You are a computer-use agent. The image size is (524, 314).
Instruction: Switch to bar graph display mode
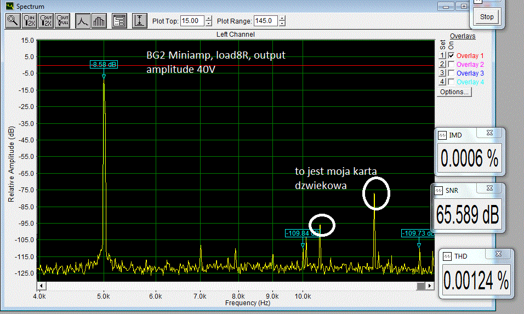pos(99,21)
